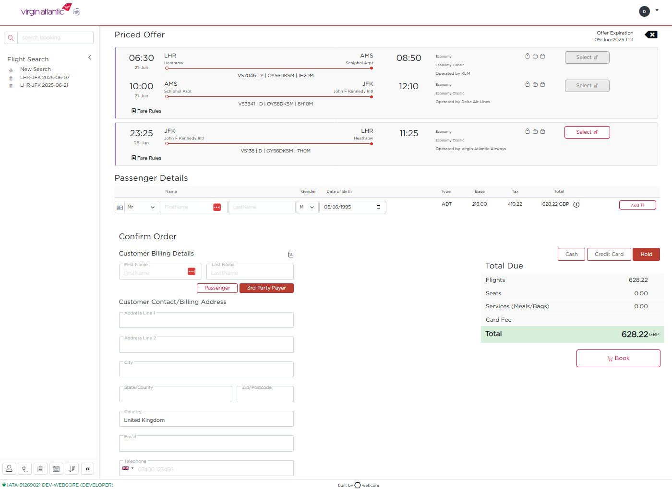Select the Cash payment option

click(571, 254)
